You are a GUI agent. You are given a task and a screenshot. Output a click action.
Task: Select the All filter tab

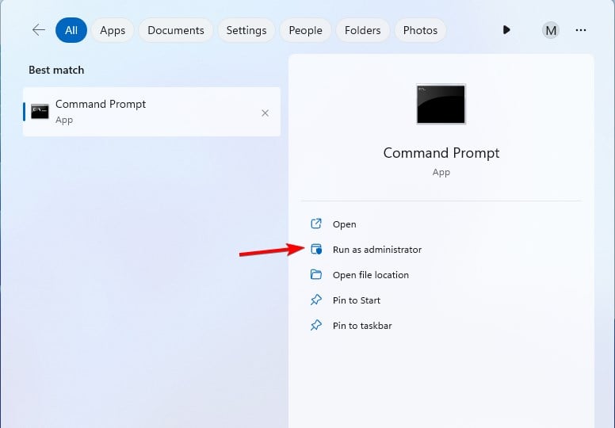point(71,30)
